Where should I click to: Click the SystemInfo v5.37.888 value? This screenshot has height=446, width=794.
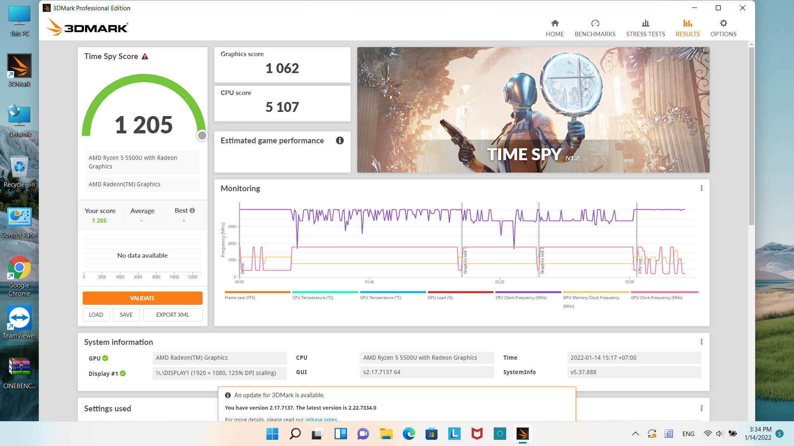coord(634,372)
